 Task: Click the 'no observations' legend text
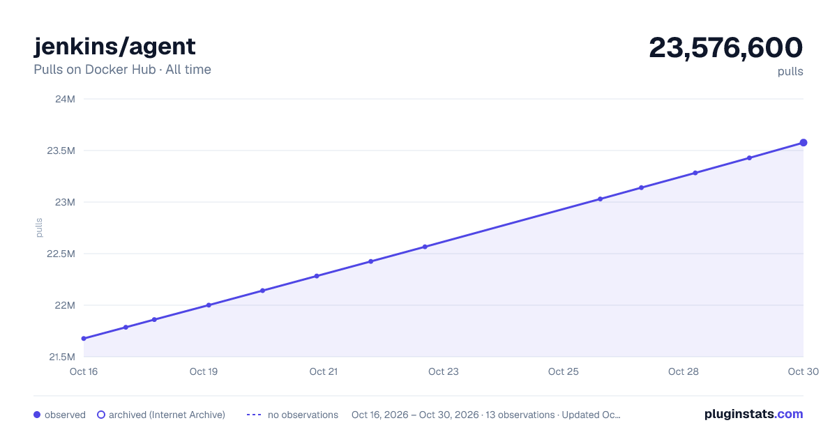tap(303, 415)
